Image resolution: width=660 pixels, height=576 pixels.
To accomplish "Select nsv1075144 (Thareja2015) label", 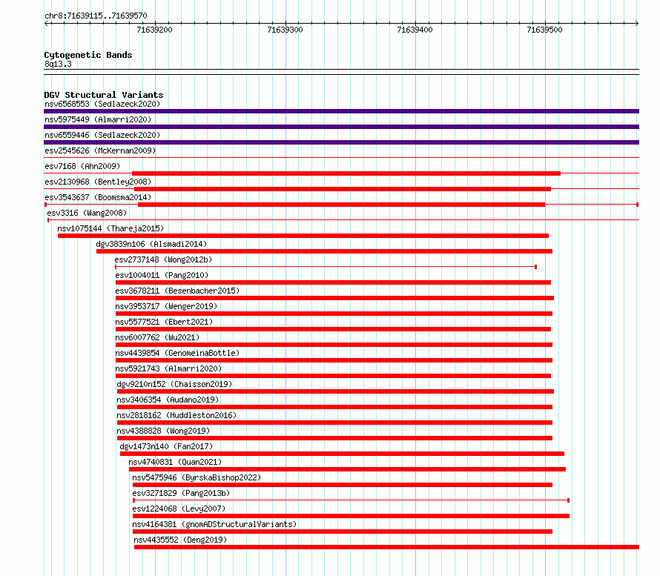I will (110, 228).
